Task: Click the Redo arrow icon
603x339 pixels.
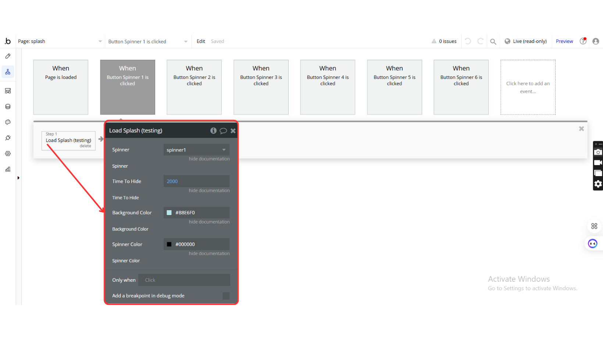Action: [480, 41]
